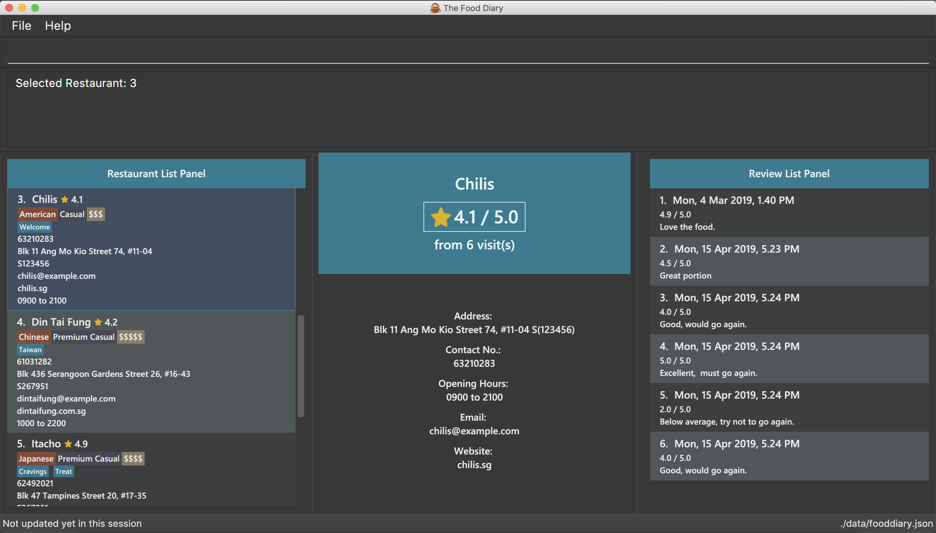
Task: Click the chilis.sg website link
Action: pos(474,465)
